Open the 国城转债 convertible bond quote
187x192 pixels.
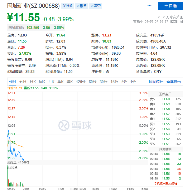(x=36, y=28)
